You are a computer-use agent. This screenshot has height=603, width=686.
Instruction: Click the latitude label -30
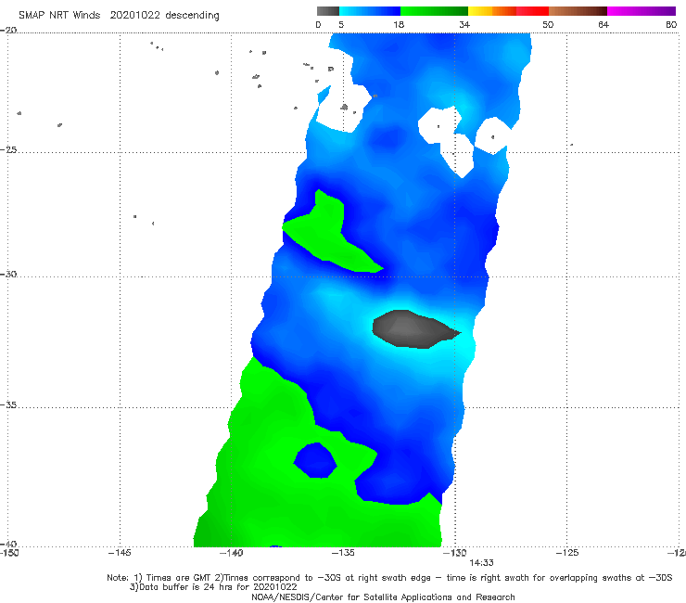click(x=8, y=274)
